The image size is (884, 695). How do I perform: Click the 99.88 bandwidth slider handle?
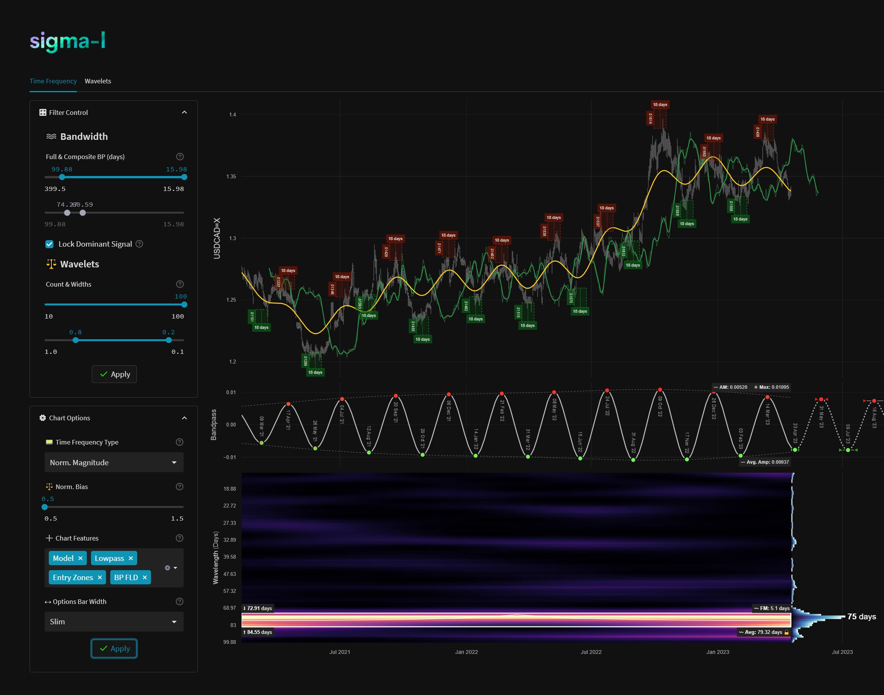coord(62,177)
